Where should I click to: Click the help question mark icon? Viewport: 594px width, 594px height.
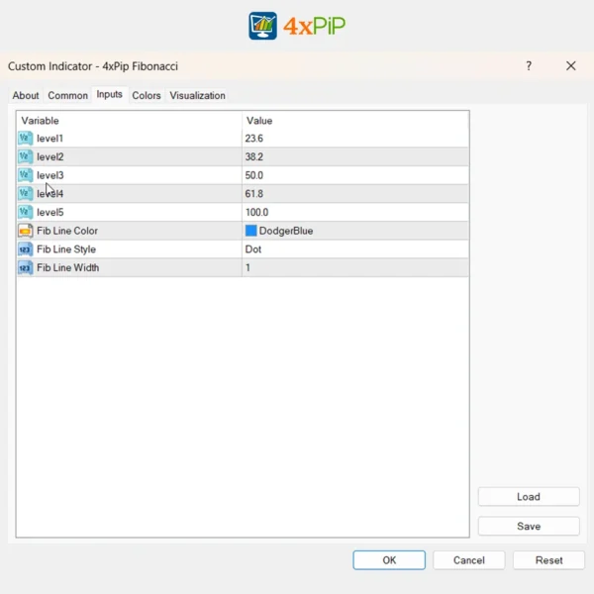(529, 66)
